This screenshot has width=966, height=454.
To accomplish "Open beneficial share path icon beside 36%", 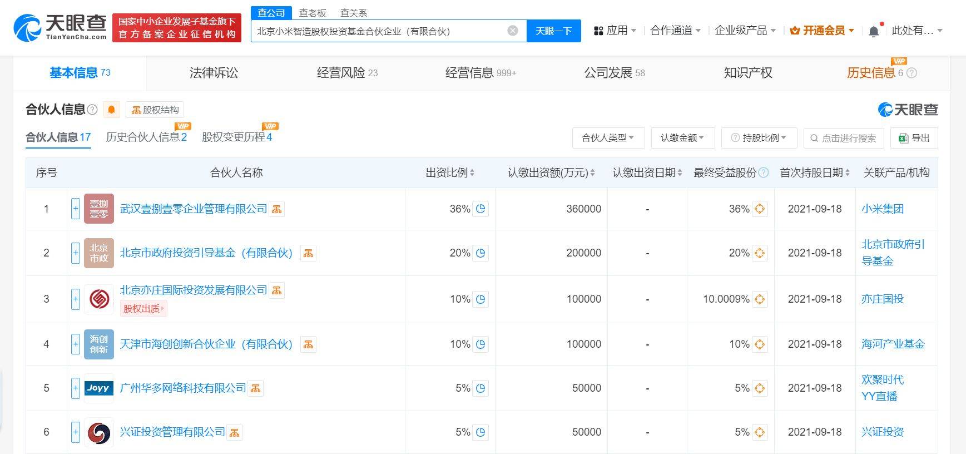I will pos(760,209).
